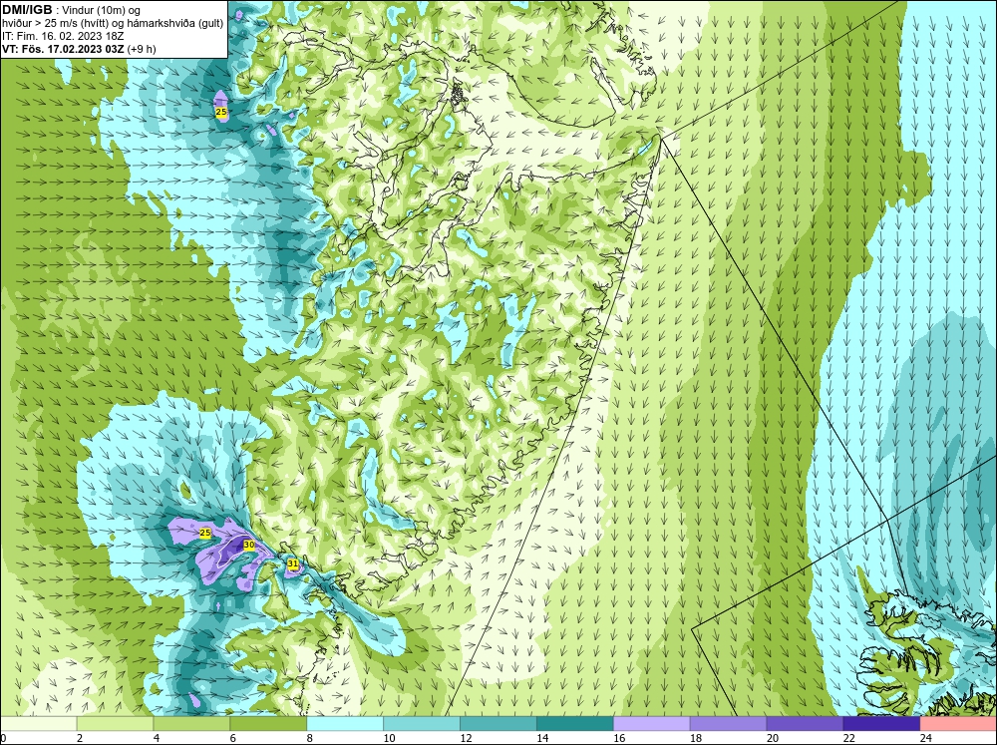Click the 22-24 m/s dark indigo swatch
This screenshot has height=745, width=997.
(881, 724)
